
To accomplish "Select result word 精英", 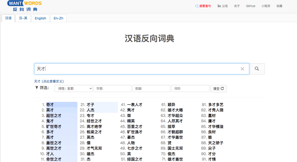I will pyautogui.click(x=131, y=121).
